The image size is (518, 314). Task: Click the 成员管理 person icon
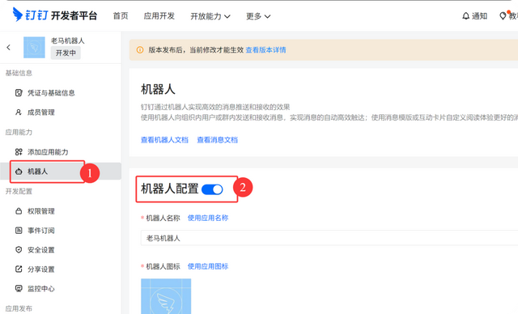(19, 112)
